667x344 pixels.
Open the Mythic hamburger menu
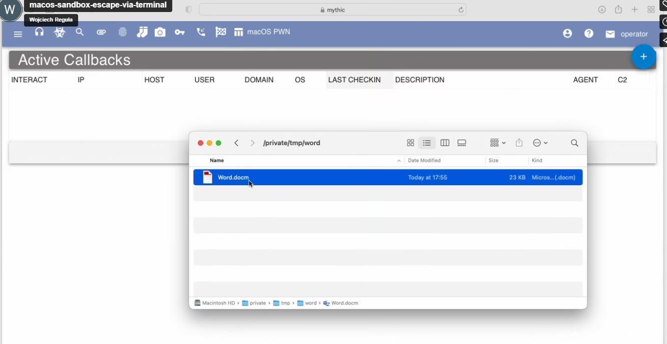[18, 34]
